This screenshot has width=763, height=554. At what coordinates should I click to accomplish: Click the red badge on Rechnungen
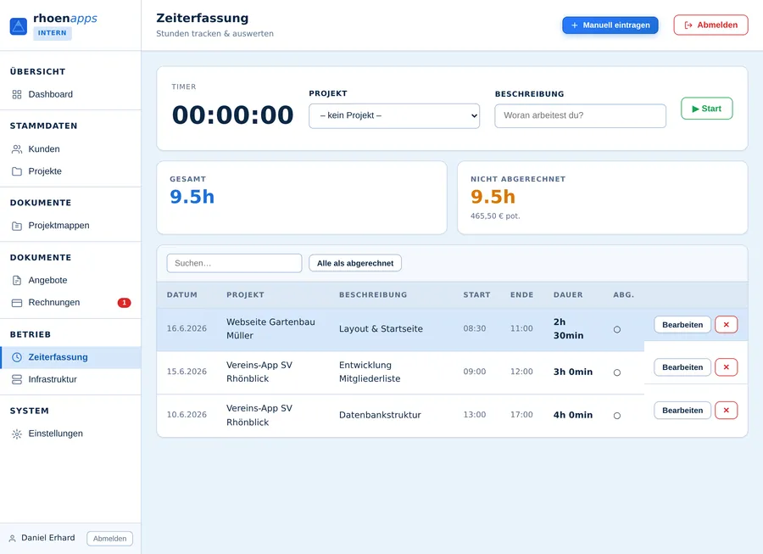pos(124,303)
